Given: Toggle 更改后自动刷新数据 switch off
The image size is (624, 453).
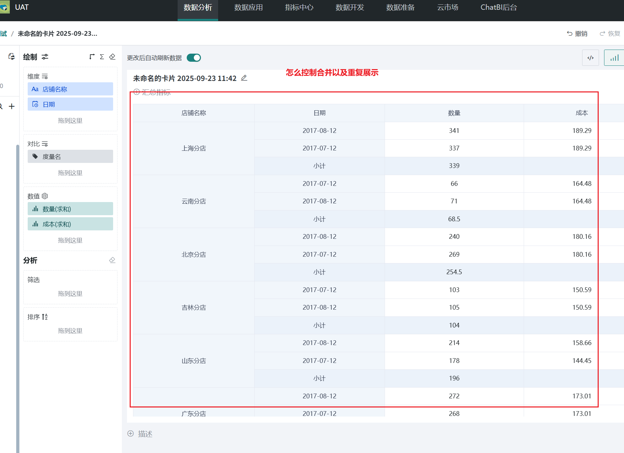Looking at the screenshot, I should (194, 58).
